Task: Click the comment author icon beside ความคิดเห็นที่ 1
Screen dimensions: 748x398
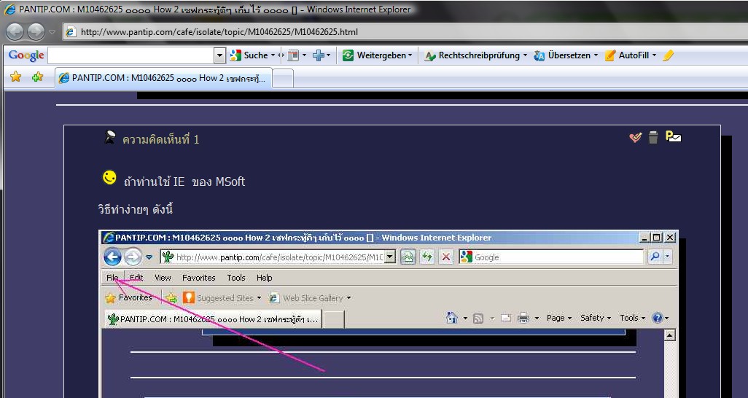Action: coord(109,137)
